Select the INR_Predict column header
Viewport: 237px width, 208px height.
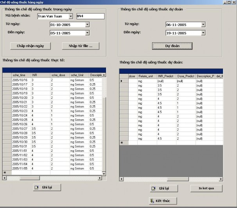(x=166, y=76)
